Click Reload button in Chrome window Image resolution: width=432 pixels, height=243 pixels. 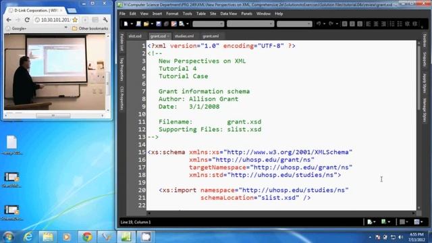click(x=27, y=20)
